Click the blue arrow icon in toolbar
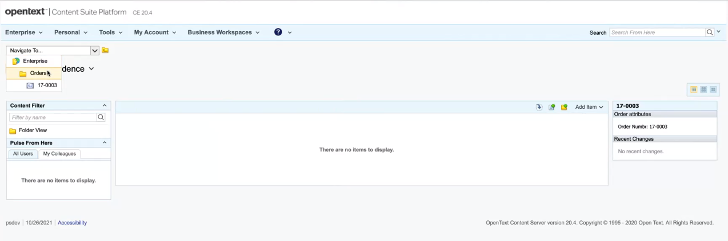728x241 pixels. pos(539,107)
